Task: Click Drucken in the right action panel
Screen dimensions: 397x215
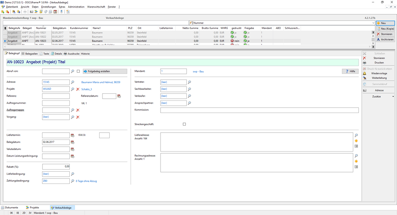Action: 379,63
